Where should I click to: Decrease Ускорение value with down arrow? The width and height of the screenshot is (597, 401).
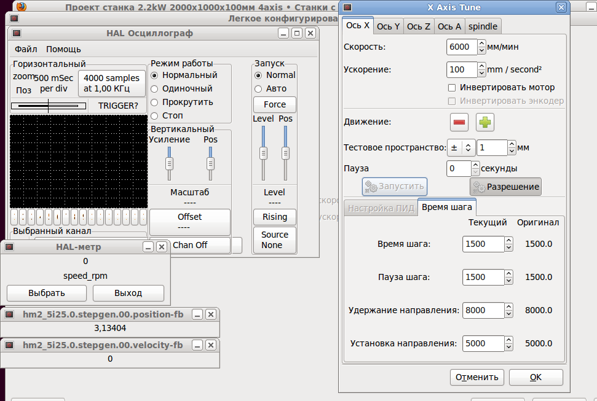(481, 73)
